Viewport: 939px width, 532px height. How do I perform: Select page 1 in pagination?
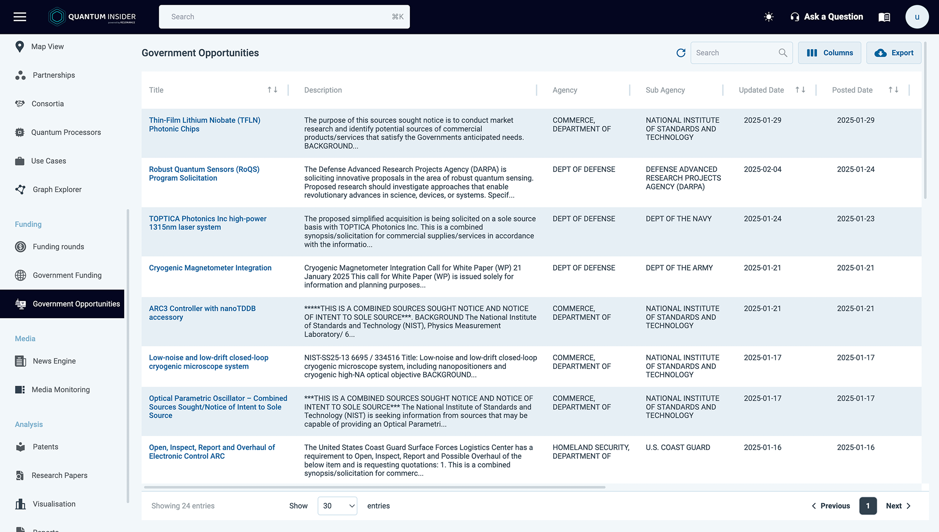tap(868, 505)
